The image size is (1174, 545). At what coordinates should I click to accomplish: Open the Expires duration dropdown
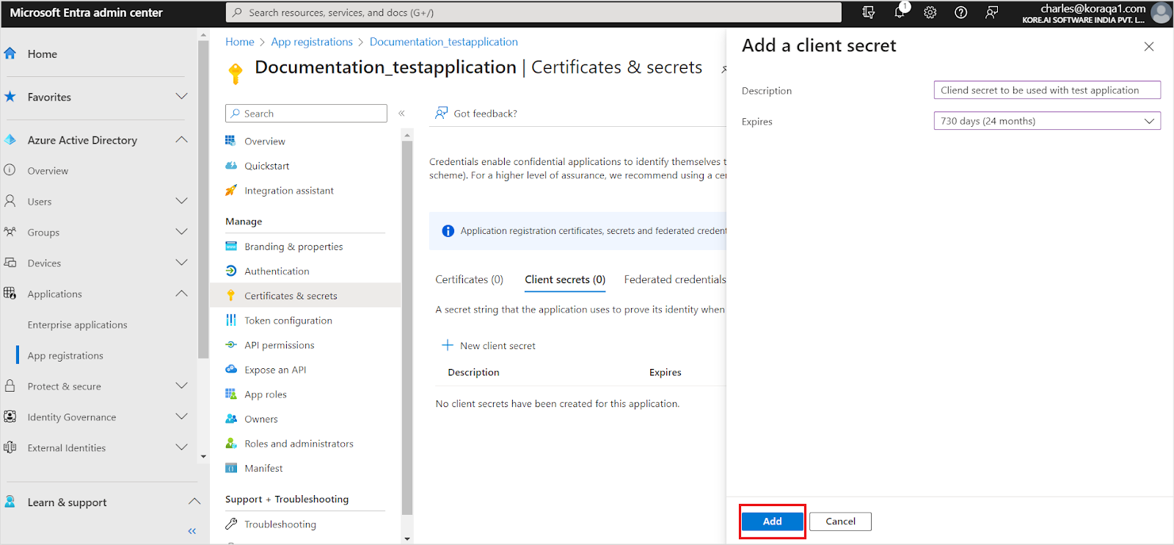coord(1046,121)
